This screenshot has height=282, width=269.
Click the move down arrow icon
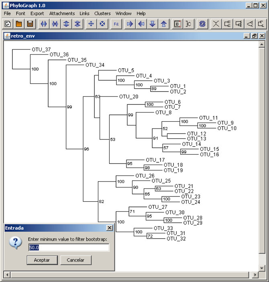tap(152, 24)
